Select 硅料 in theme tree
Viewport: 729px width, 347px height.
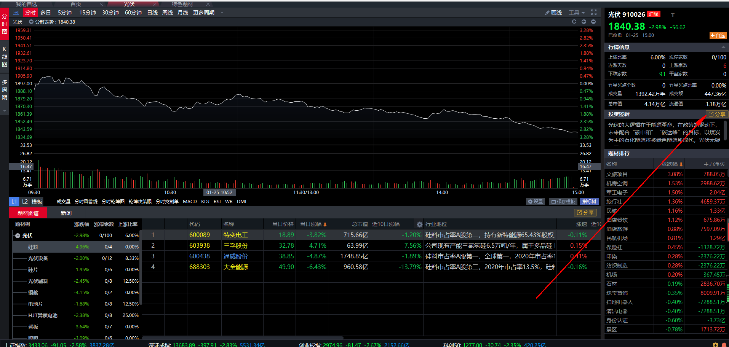tap(33, 247)
